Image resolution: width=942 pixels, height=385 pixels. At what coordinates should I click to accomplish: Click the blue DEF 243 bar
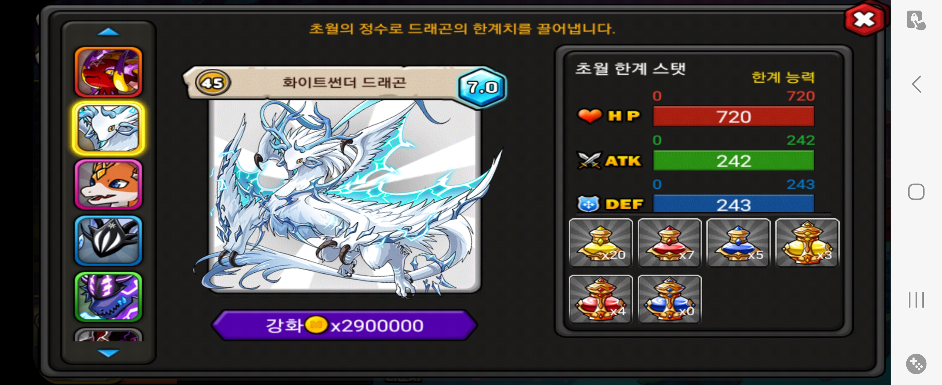tap(734, 204)
